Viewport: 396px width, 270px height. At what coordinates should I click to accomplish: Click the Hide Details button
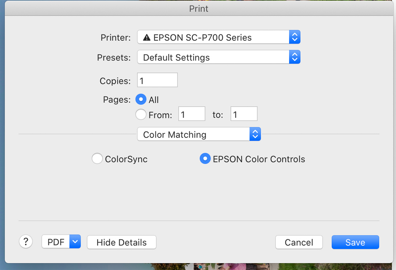pos(122,242)
